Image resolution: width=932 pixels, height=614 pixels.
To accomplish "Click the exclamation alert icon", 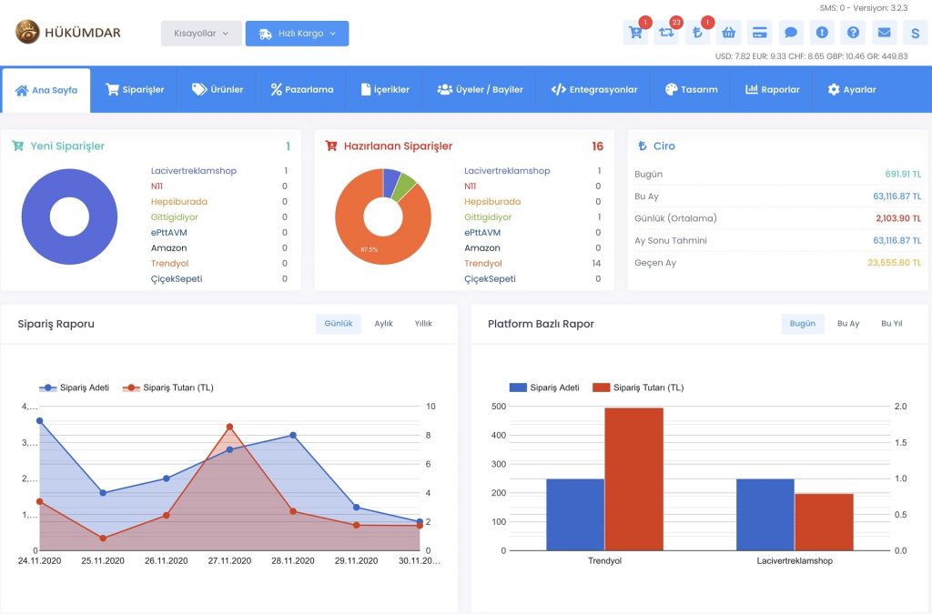I will tap(822, 34).
